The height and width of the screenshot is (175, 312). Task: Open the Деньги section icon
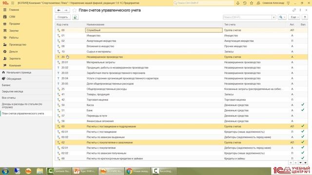[5, 52]
